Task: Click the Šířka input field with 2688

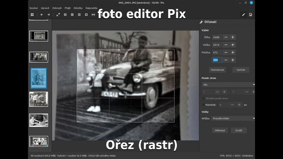Action: tap(217, 37)
